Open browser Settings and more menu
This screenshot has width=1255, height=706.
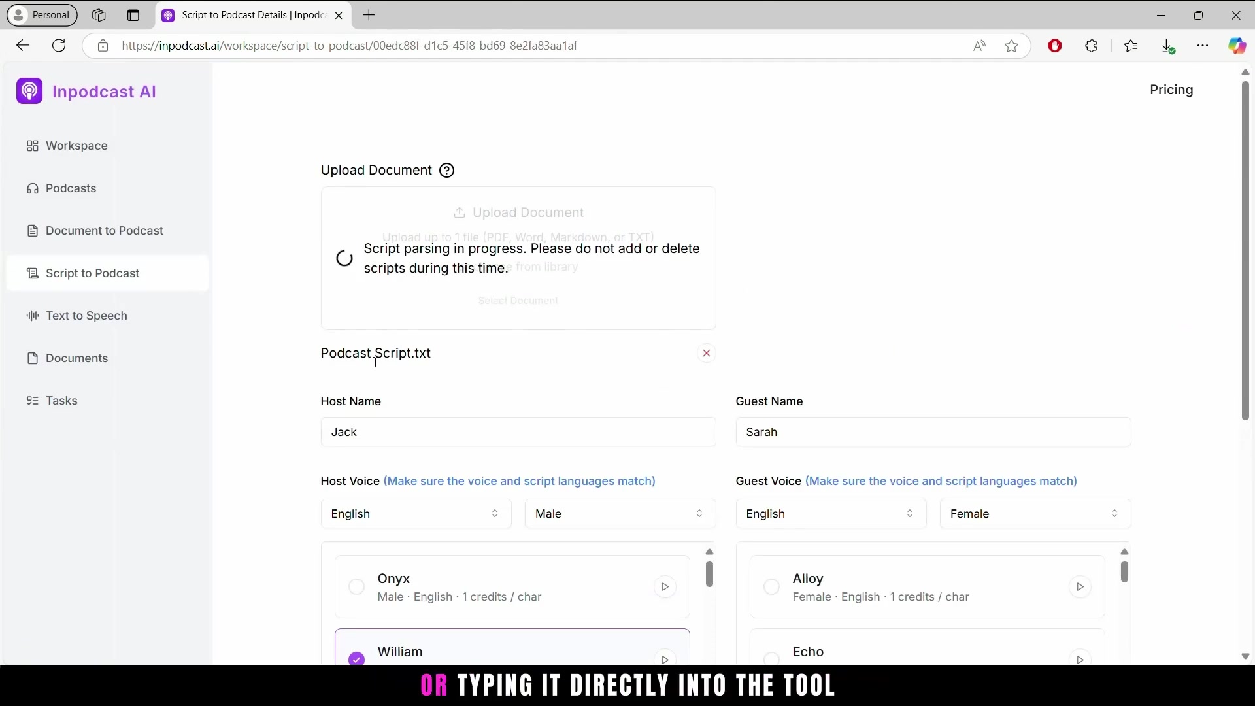(1203, 46)
